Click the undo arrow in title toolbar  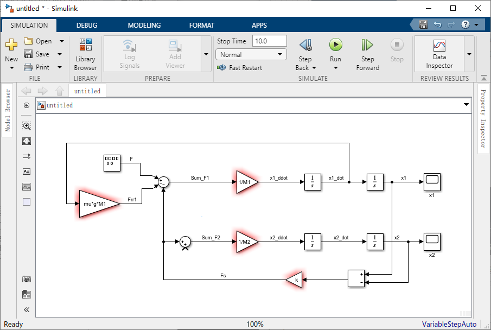pos(437,25)
